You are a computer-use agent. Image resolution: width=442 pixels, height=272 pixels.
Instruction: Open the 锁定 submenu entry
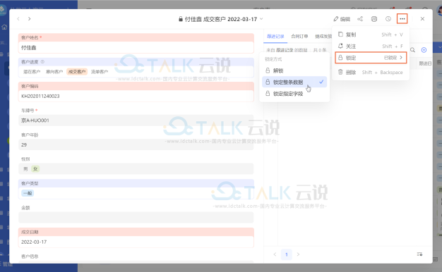coord(371,58)
